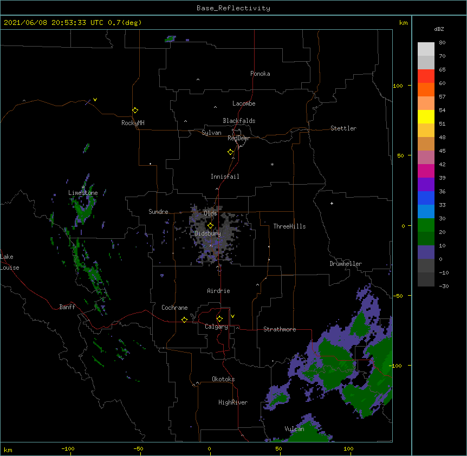Click the dBZ legend heading
This screenshot has width=467, height=456.
439,29
